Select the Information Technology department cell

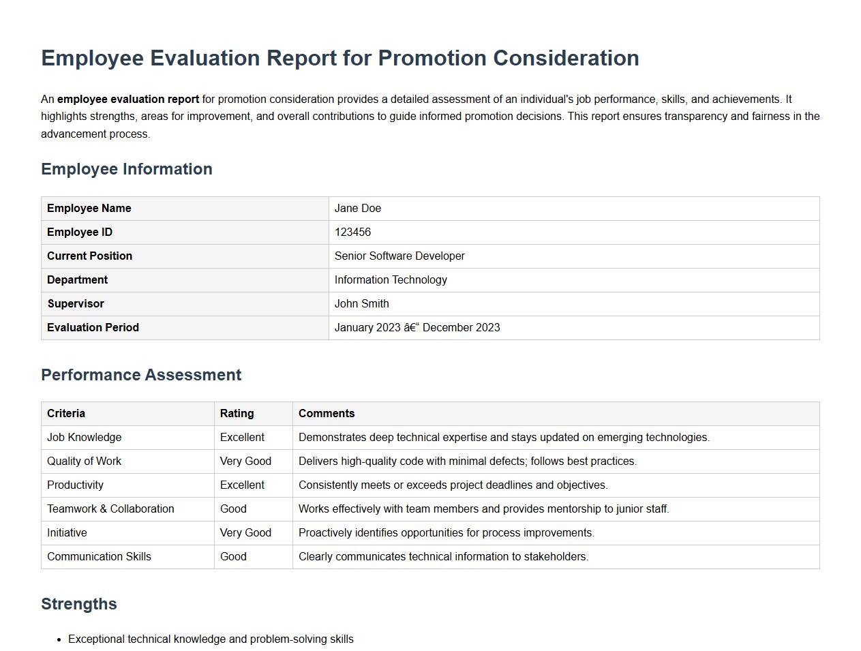point(391,279)
